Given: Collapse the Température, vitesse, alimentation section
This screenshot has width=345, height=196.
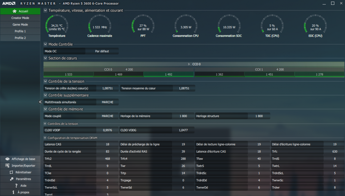Looking at the screenshot, I should [46, 10].
